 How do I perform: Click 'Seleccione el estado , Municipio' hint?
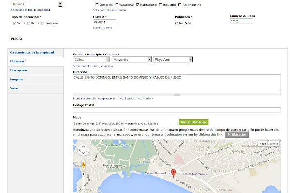click(93, 66)
